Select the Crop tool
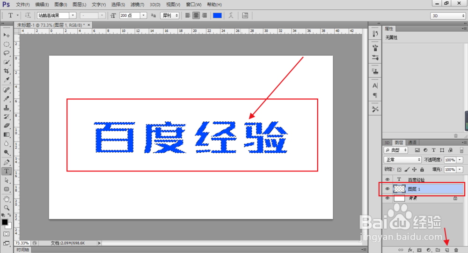Viewport: 468px width, 253px height. click(x=6, y=71)
